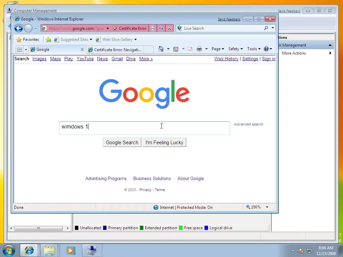This screenshot has height=257, width=343.
Task: Expand the tab list dropdown arrow
Action: pyautogui.click(x=26, y=50)
